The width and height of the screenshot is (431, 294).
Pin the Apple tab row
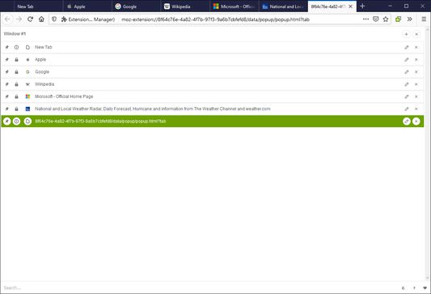tap(6, 59)
